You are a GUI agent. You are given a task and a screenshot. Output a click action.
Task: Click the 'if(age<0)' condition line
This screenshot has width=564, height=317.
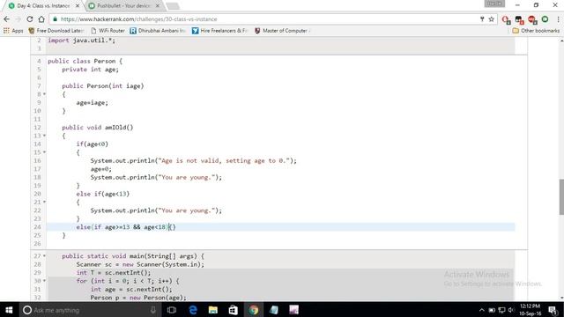(x=92, y=144)
